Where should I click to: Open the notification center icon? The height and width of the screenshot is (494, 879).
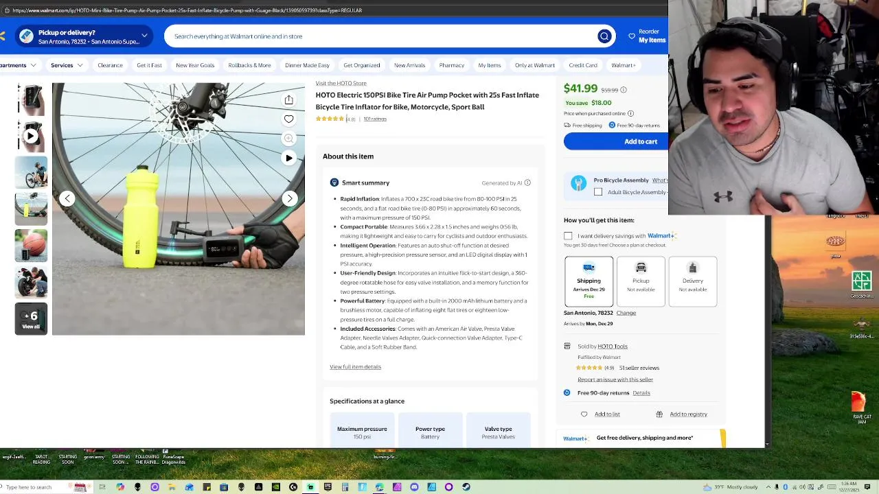tap(867, 487)
